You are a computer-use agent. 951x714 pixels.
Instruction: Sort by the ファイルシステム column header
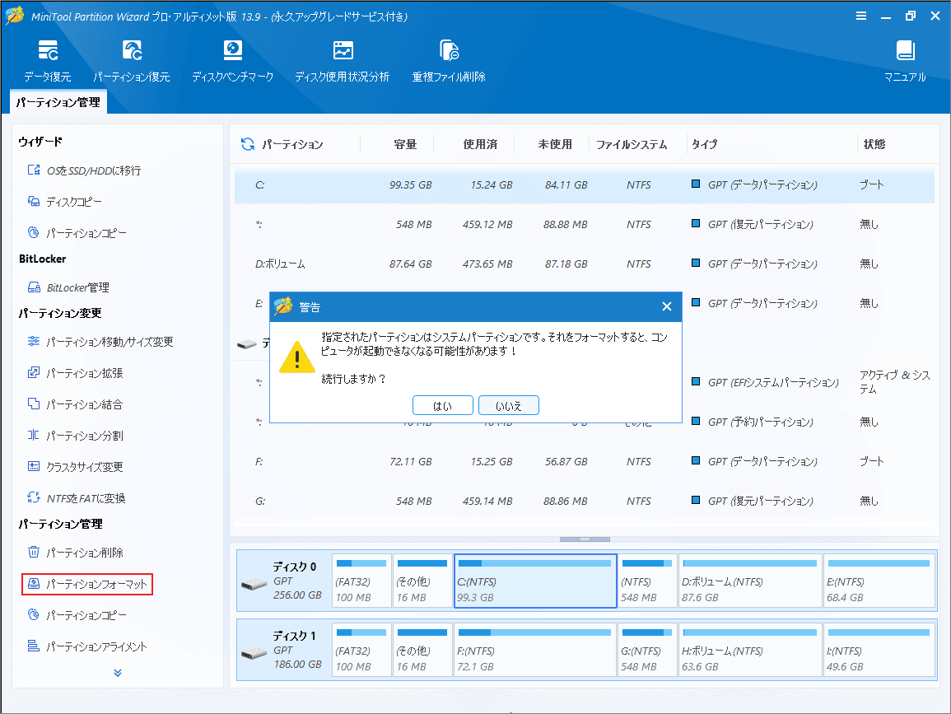(632, 144)
